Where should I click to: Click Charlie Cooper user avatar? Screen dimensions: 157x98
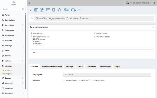(x=128, y=3)
